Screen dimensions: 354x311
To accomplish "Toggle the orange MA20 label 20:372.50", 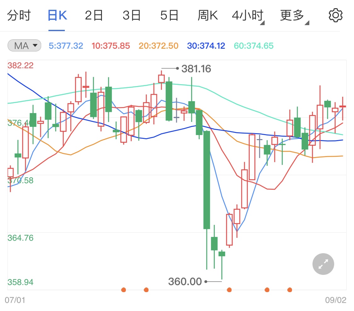I will (159, 46).
